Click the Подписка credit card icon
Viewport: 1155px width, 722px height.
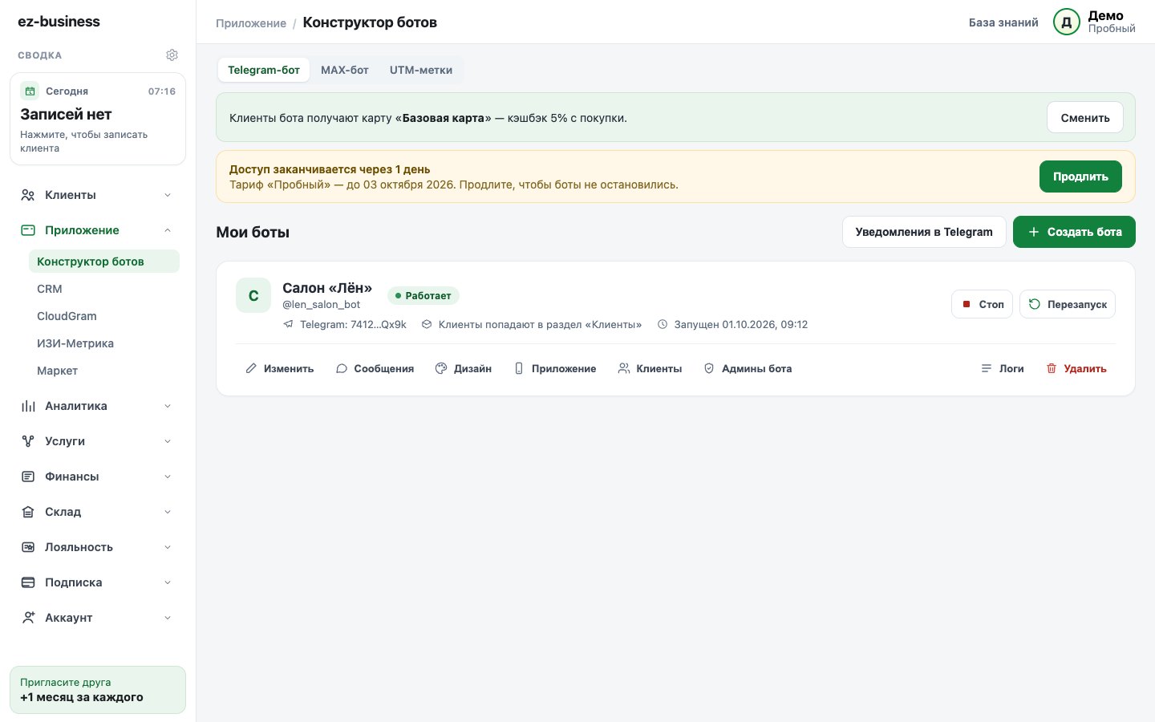28,582
